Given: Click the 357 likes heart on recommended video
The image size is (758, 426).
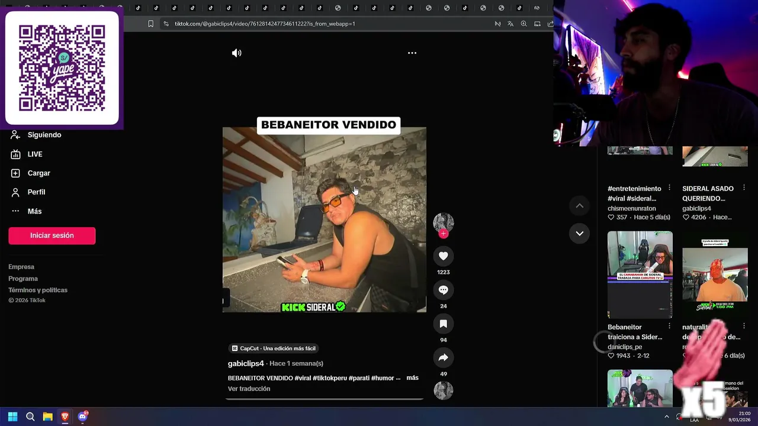Looking at the screenshot, I should (x=611, y=217).
